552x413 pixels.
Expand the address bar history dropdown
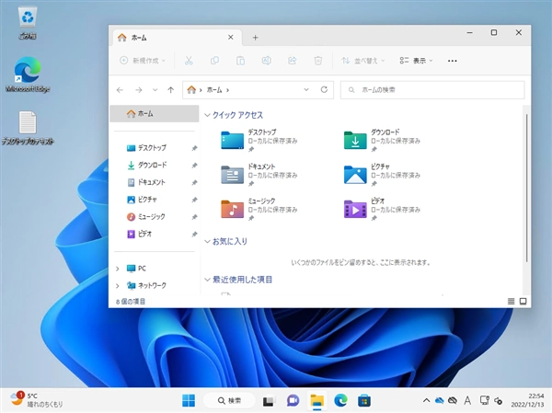(x=306, y=90)
